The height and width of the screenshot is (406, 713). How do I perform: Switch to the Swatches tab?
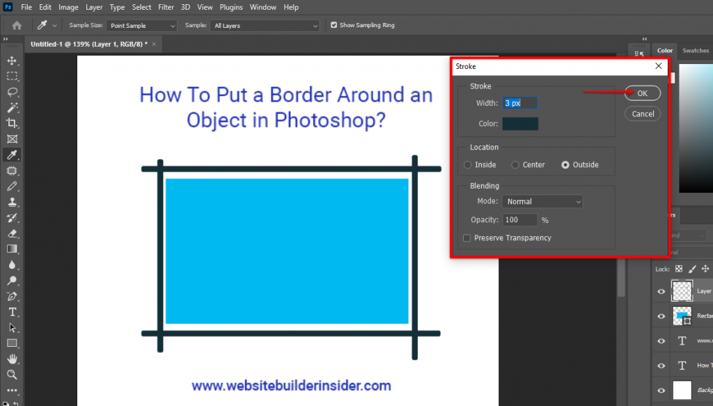tap(695, 50)
